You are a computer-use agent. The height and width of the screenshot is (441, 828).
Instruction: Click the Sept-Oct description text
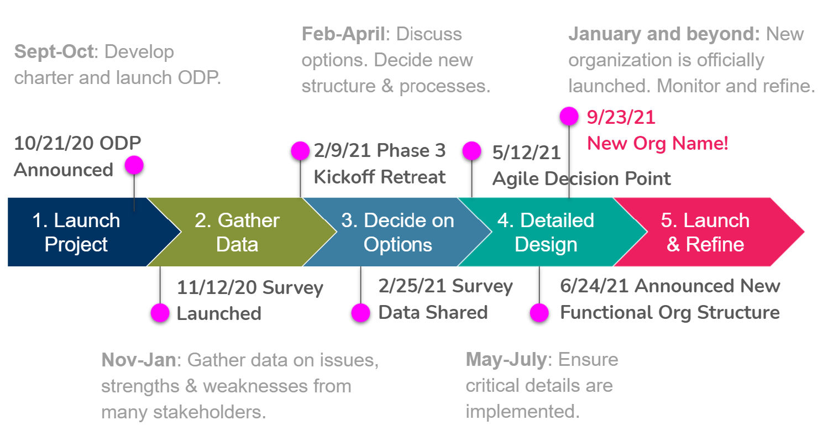tap(118, 65)
